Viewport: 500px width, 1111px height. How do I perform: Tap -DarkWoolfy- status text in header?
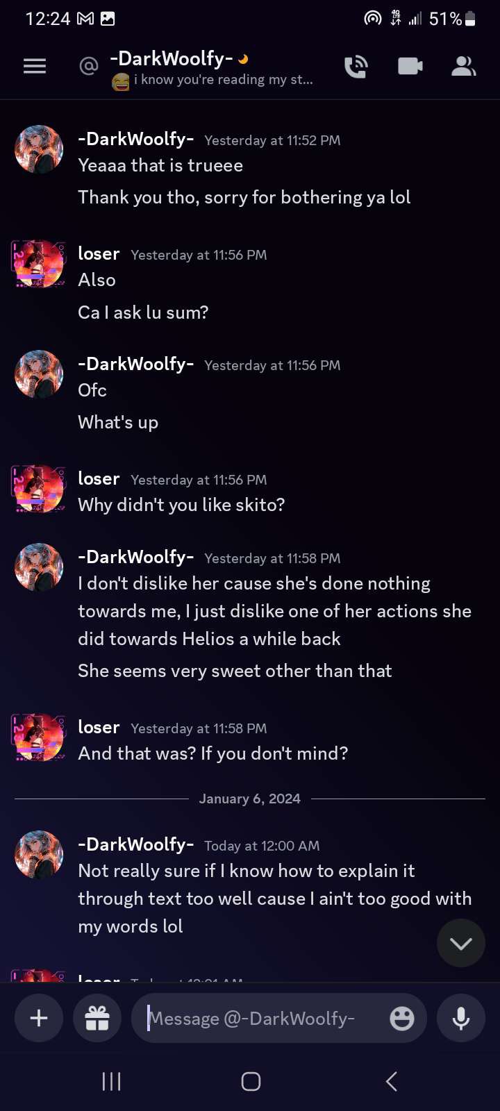(222, 80)
